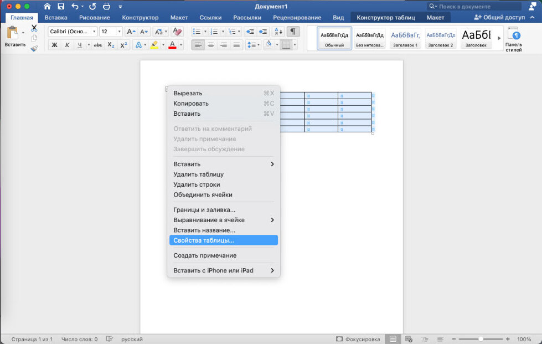Image resolution: width=542 pixels, height=344 pixels.
Task: Adjust the zoom slider in status bar
Action: tap(481, 339)
